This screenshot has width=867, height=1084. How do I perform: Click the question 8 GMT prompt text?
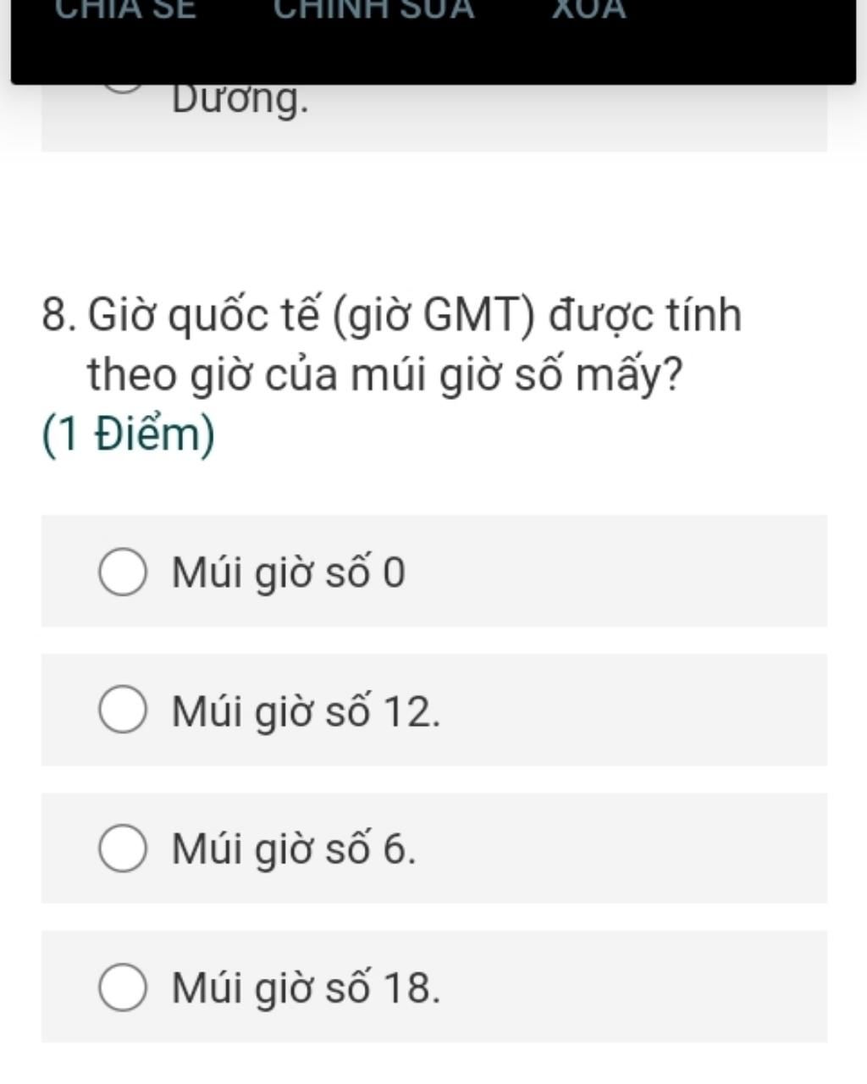coord(392,344)
